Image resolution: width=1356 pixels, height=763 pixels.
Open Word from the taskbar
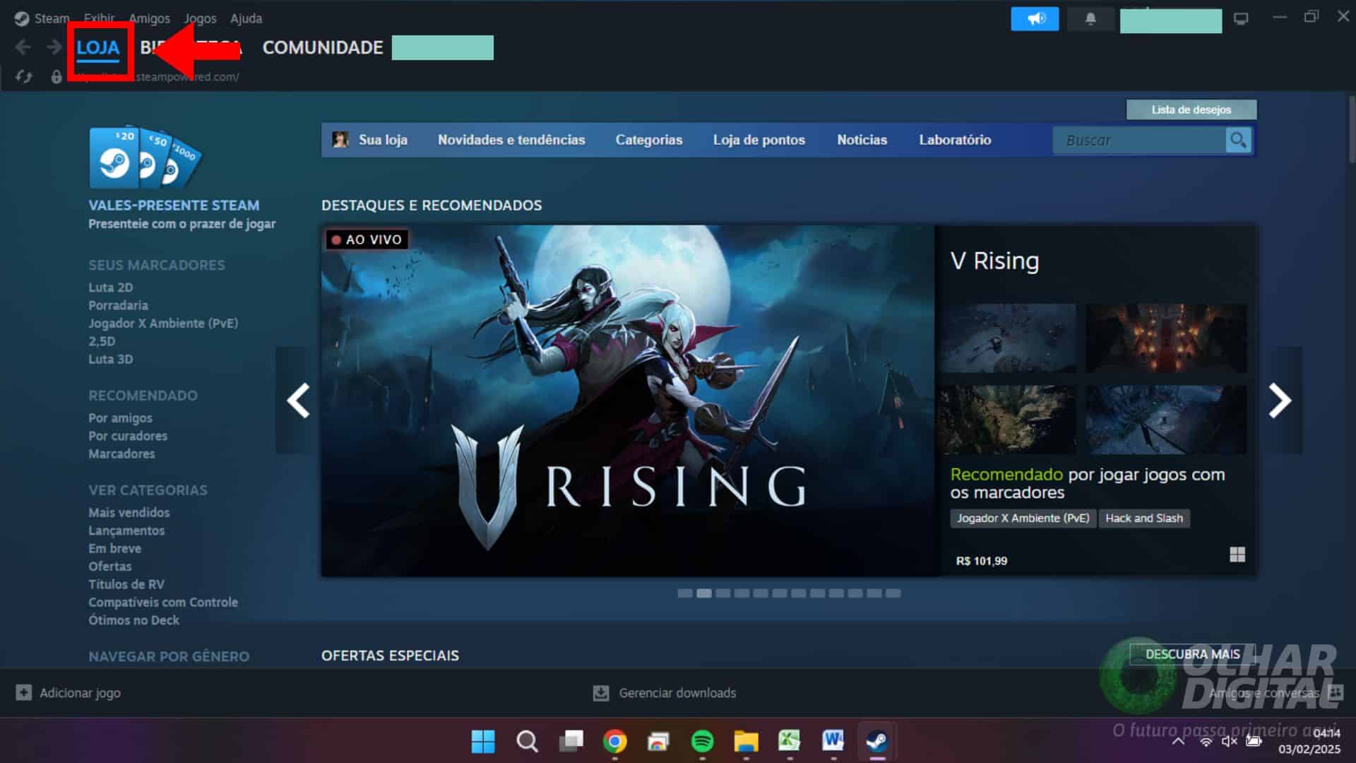point(833,741)
